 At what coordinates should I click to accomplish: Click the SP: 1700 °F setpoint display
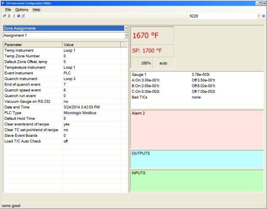tap(152, 50)
